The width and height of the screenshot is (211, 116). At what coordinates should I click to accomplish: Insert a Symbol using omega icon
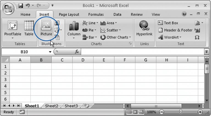tap(197, 37)
